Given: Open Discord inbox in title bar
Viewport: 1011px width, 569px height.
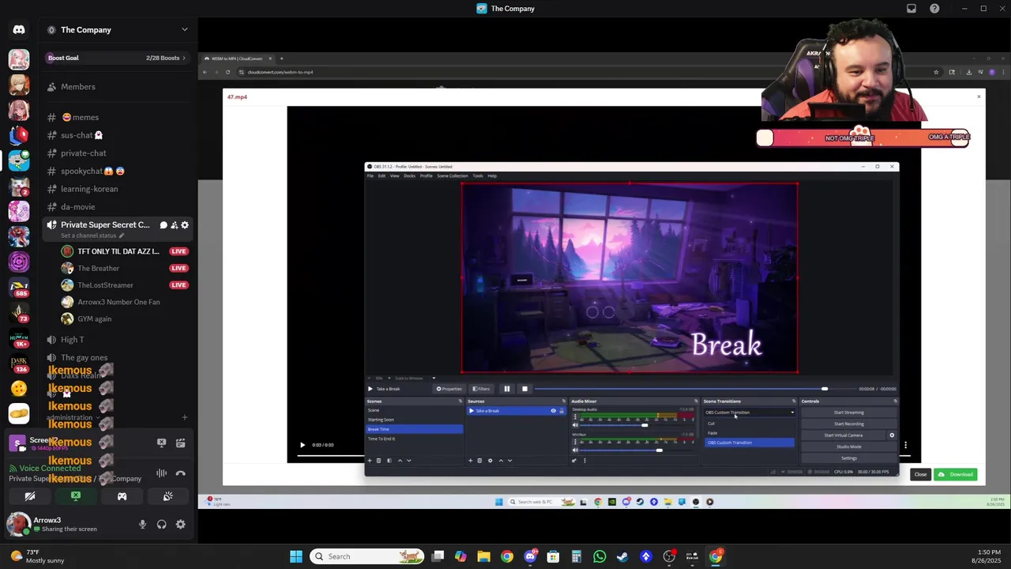Looking at the screenshot, I should click(911, 9).
